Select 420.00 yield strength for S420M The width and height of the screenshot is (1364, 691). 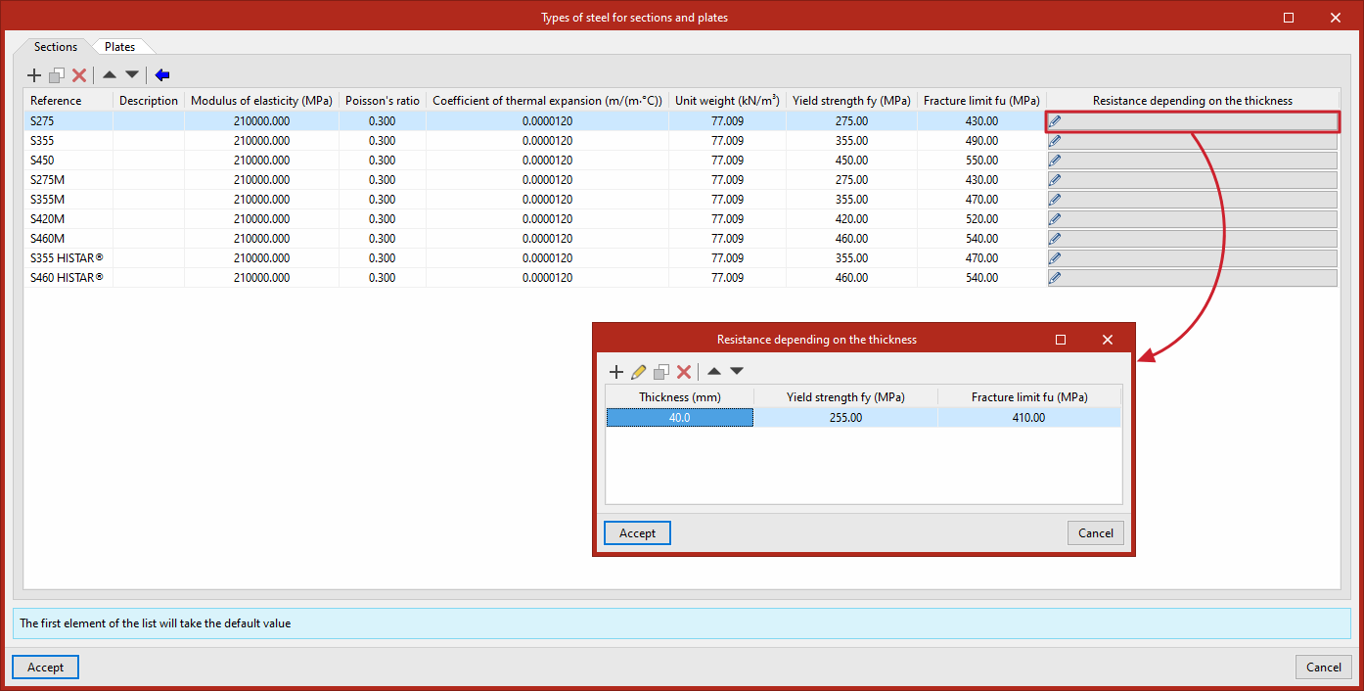(x=851, y=219)
